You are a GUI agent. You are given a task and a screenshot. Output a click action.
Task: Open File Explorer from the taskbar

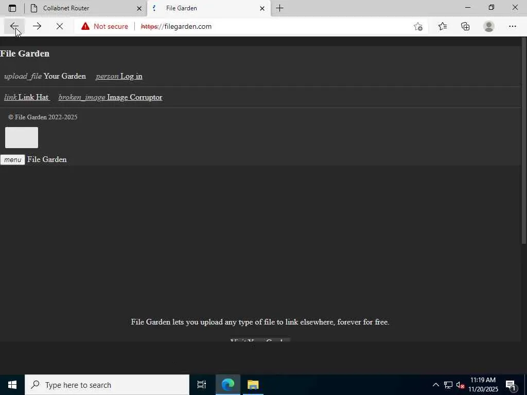253,385
